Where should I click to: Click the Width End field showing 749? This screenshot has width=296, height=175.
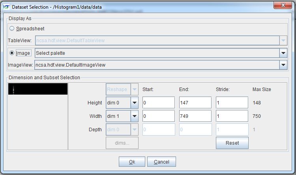click(195, 116)
